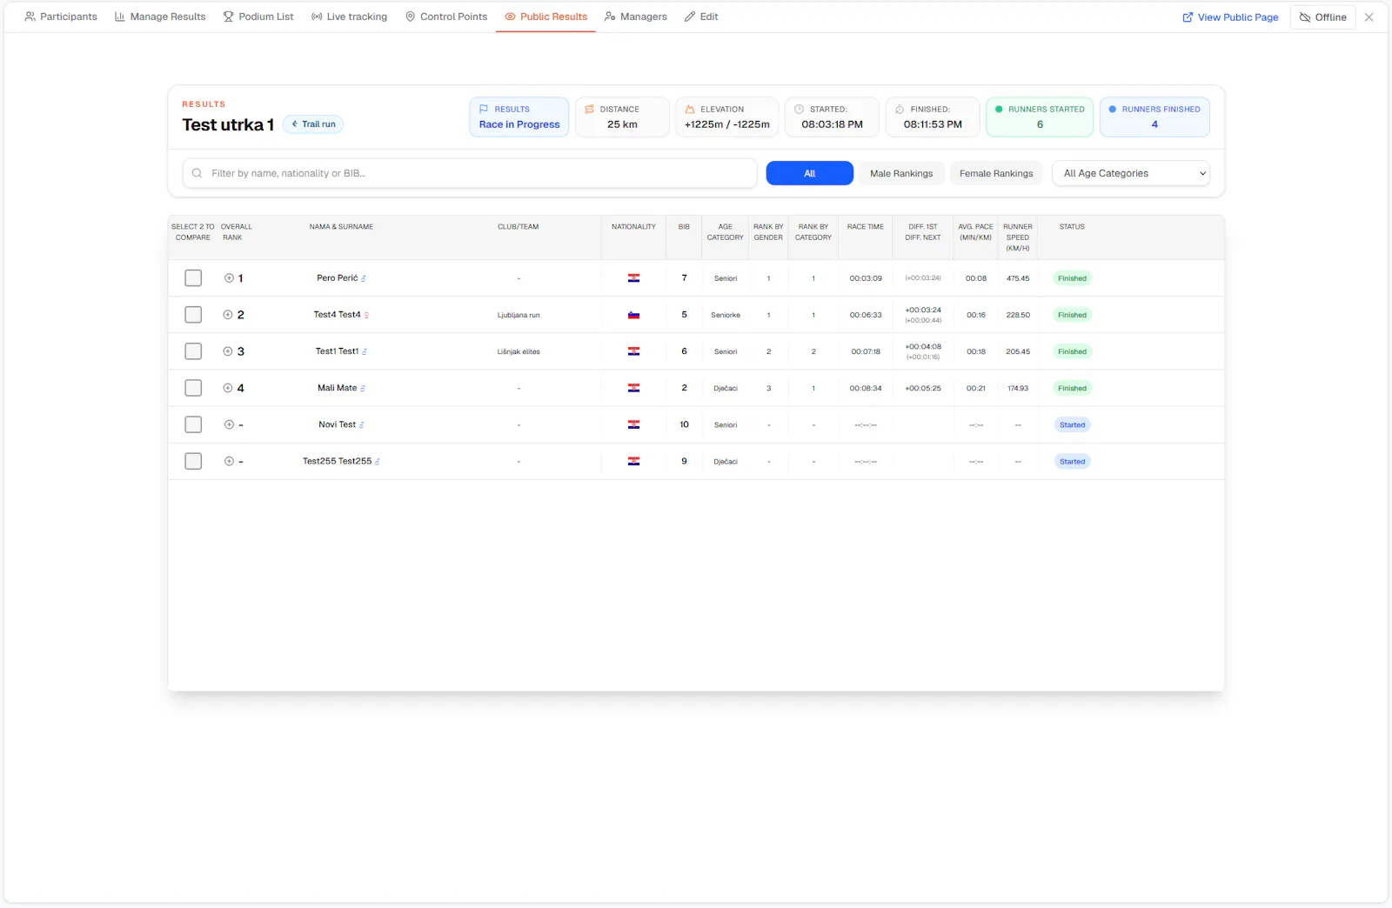Click the gender icon next to Novi Test
Screen dimensions: 1392x908
click(x=362, y=424)
